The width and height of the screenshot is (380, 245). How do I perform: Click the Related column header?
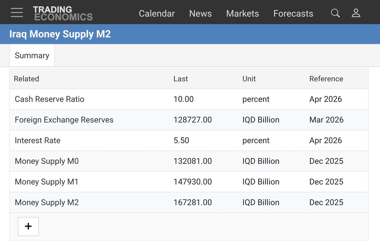tap(26, 79)
